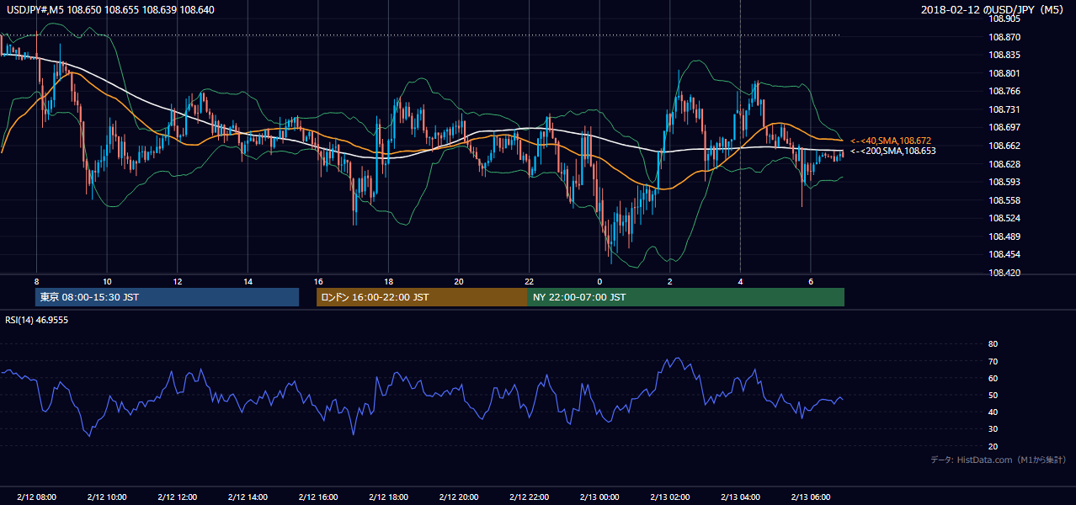The image size is (1076, 505).
Task: Click the 2018-02-12 USD/JPY (M5) chart title
Action: click(993, 9)
